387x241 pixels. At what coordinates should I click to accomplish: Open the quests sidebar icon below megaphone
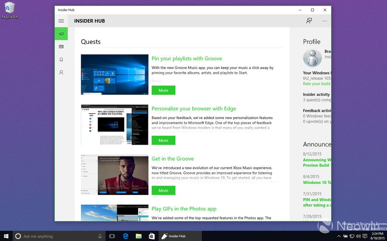pyautogui.click(x=61, y=46)
